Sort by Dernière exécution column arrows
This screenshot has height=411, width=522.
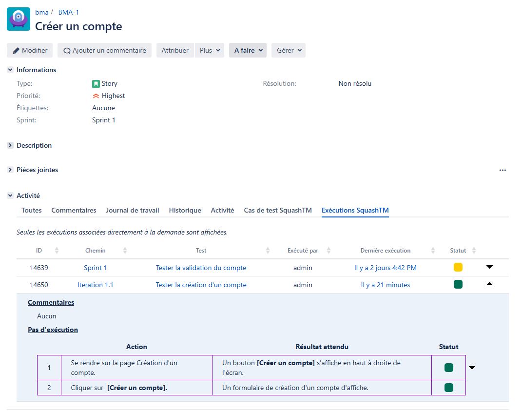tap(433, 251)
